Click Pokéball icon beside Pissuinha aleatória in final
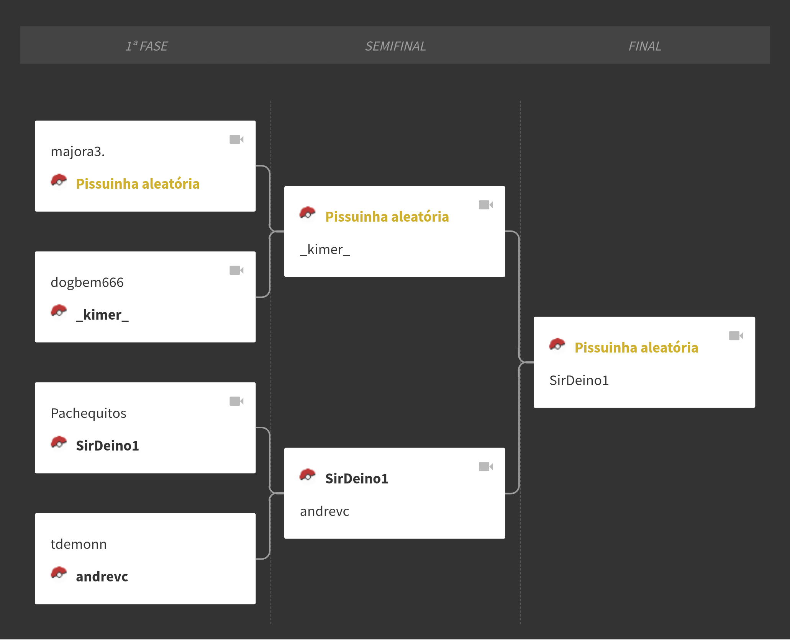This screenshot has height=640, width=790. 557,344
